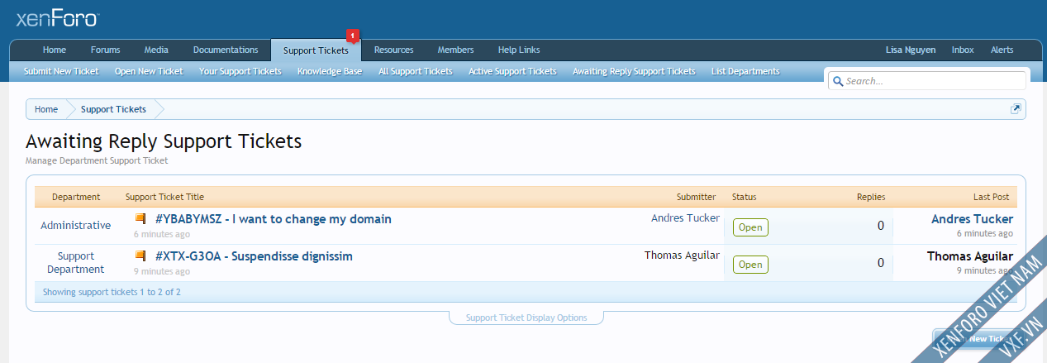Click Support Tickets in the breadcrumb
The height and width of the screenshot is (363, 1047).
[113, 109]
